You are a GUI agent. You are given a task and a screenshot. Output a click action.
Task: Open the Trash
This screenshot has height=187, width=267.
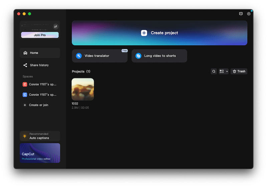pos(239,71)
